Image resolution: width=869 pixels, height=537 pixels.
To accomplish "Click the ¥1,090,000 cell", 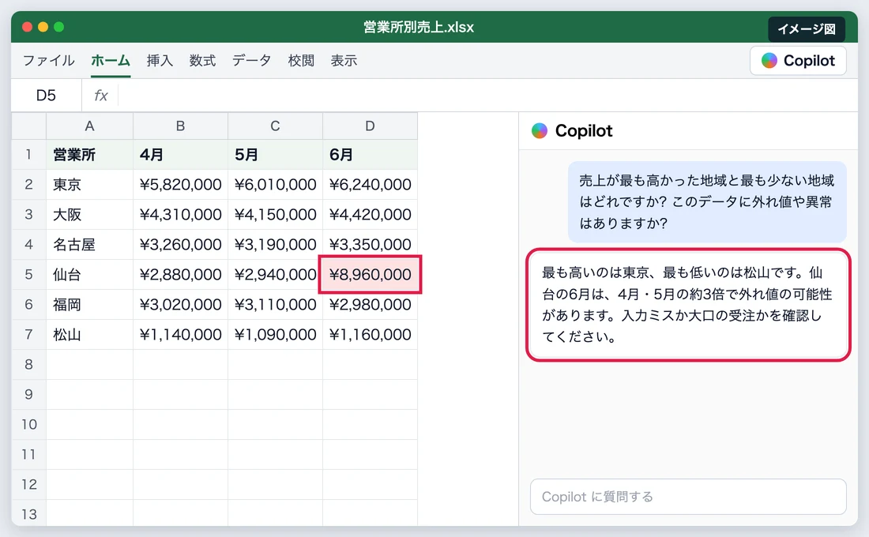I will pos(275,334).
